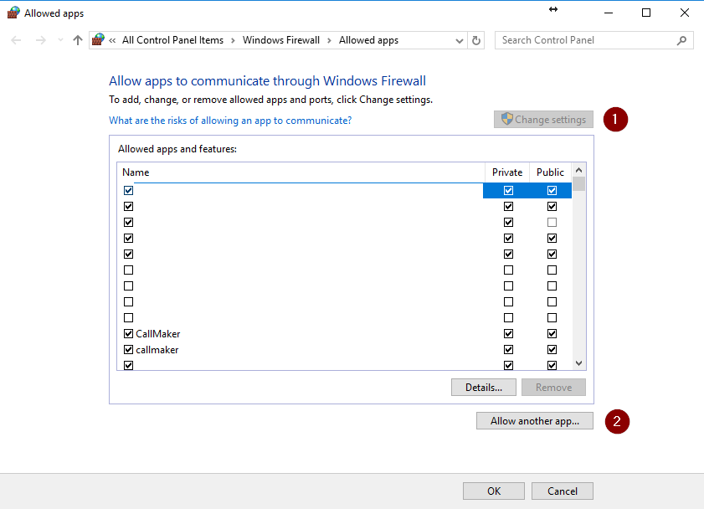Click the Allowed apps title bar icon
Viewport: 704px width, 509px height.
click(x=13, y=13)
